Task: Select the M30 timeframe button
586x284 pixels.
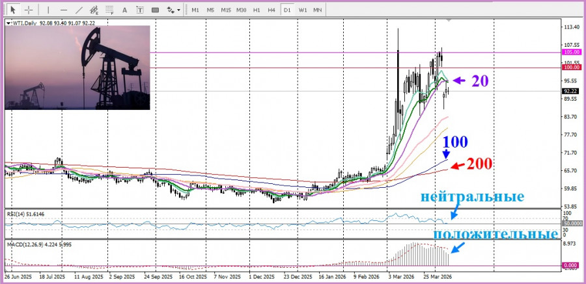Action: tap(241, 10)
